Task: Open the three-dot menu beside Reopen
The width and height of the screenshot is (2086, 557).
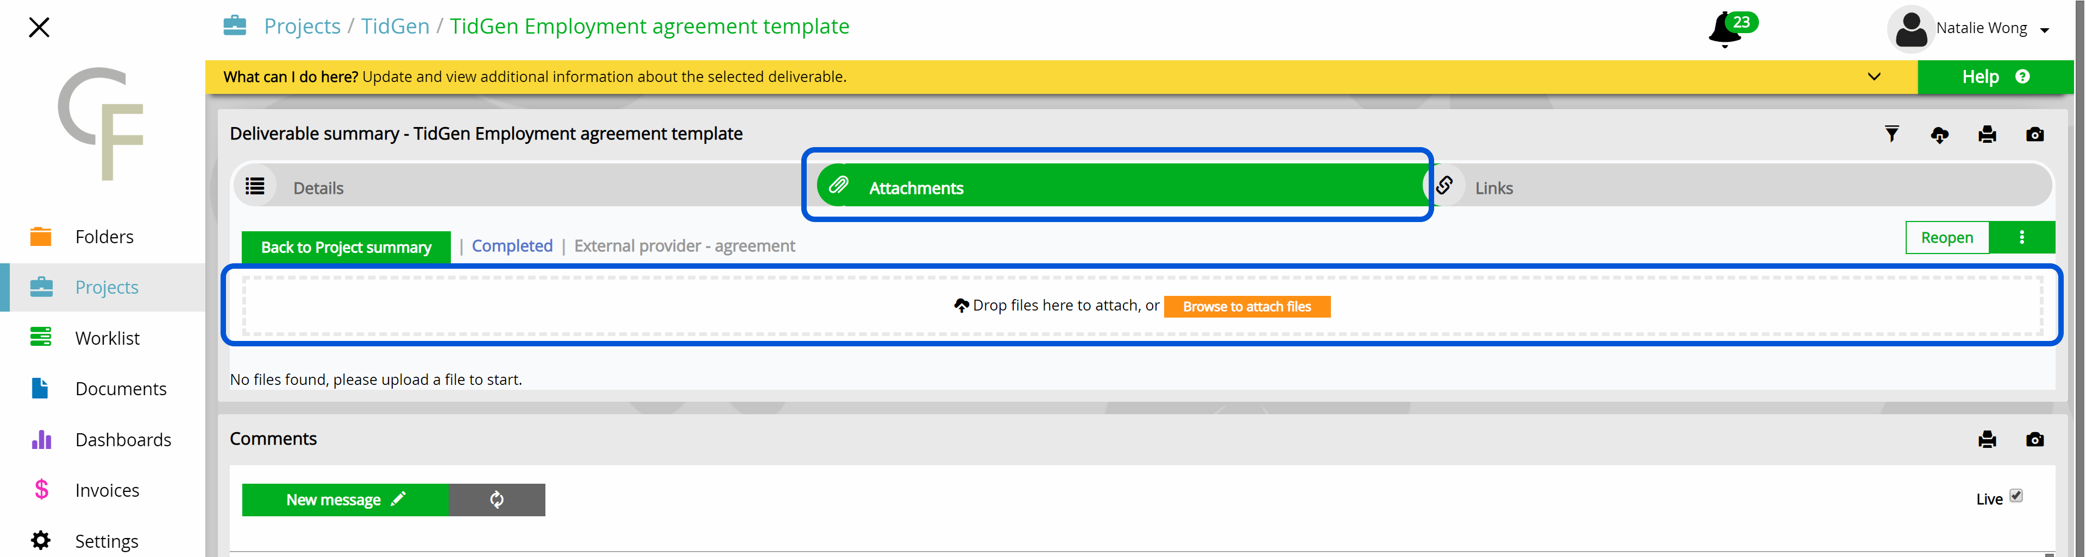Action: (x=2022, y=237)
